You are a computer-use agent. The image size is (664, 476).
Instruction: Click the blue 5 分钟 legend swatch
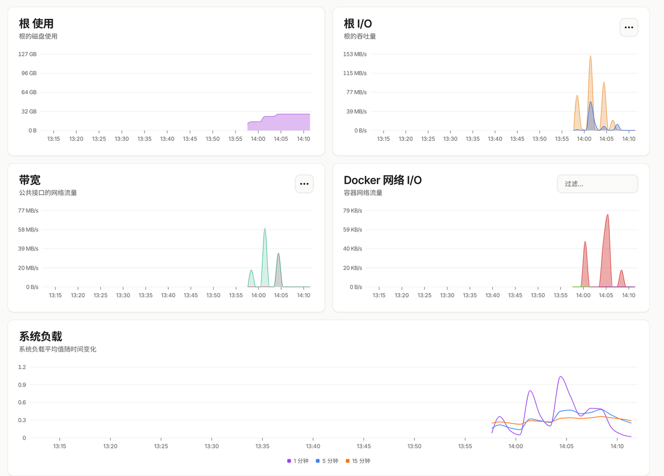click(x=318, y=461)
